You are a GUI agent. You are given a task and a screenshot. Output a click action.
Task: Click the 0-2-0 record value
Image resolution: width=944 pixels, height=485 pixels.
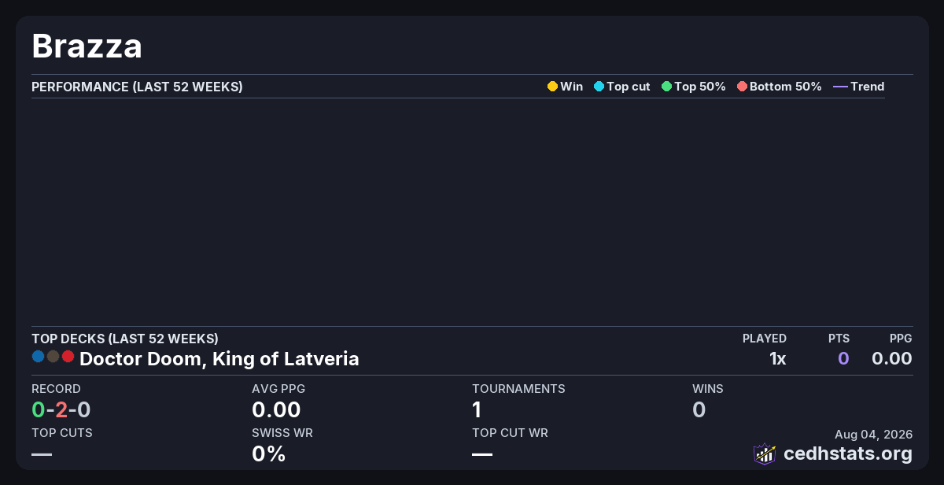click(61, 409)
